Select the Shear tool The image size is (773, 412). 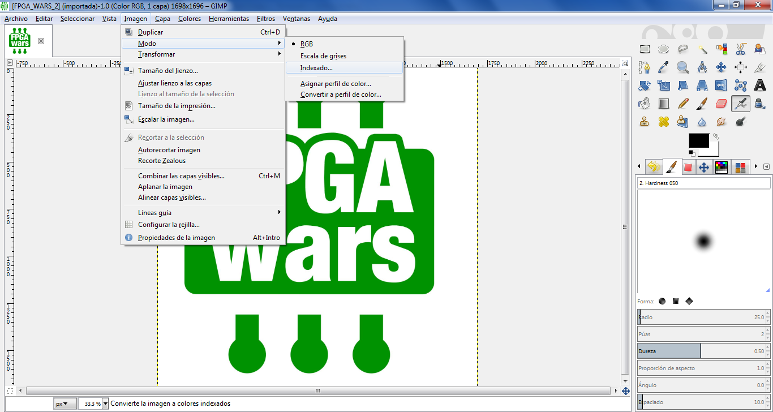point(683,85)
